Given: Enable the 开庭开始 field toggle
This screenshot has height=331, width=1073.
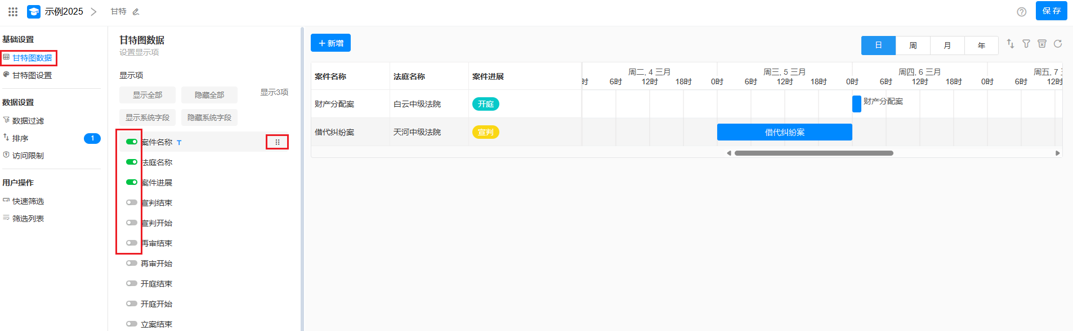Looking at the screenshot, I should (132, 304).
